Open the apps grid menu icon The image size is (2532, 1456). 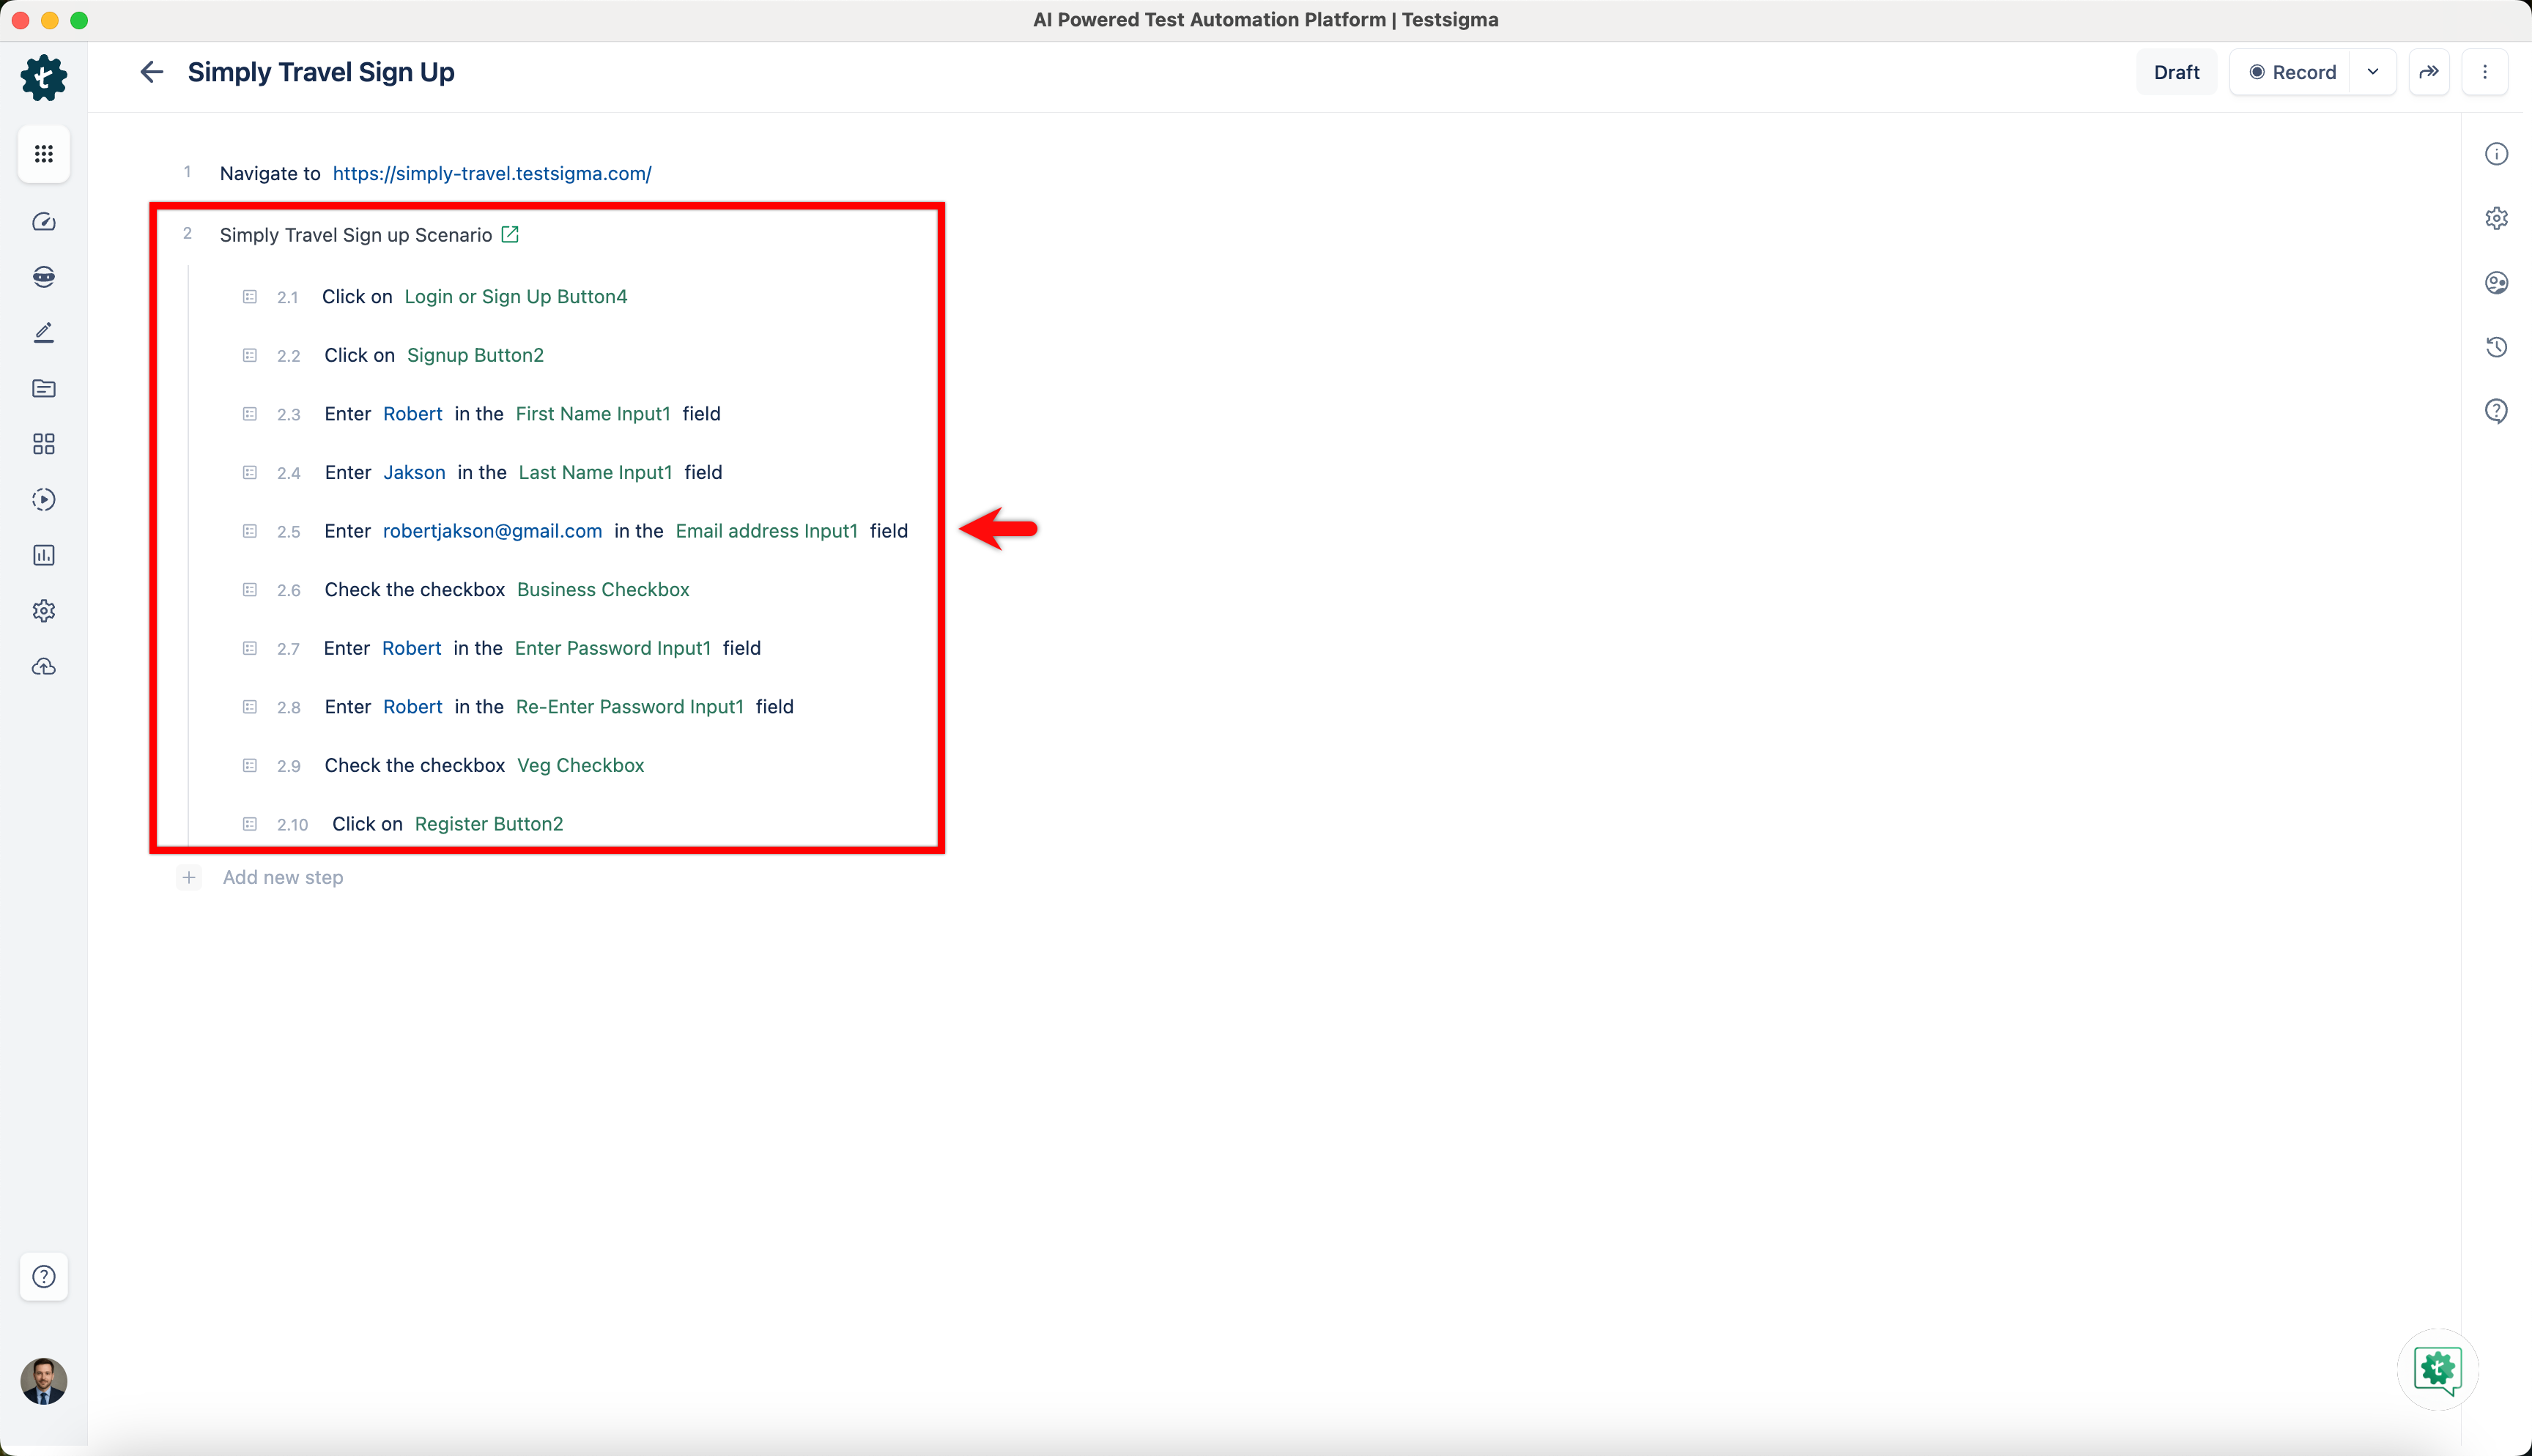click(x=43, y=154)
